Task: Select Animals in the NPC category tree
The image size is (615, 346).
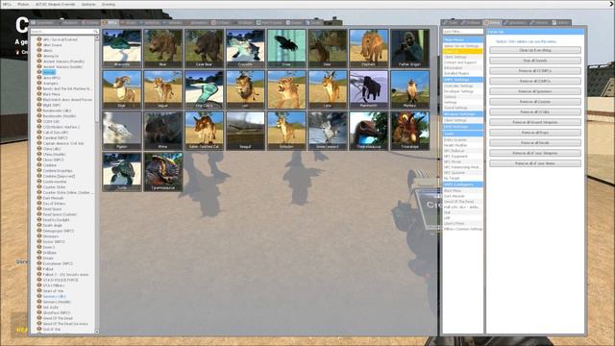Action: pyautogui.click(x=49, y=72)
